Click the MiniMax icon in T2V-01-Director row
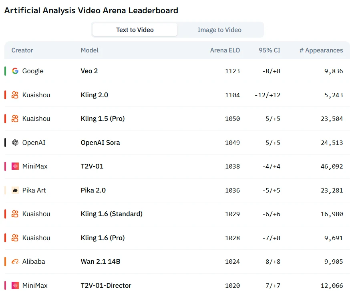Viewport: 350px width, 291px height. [15, 285]
